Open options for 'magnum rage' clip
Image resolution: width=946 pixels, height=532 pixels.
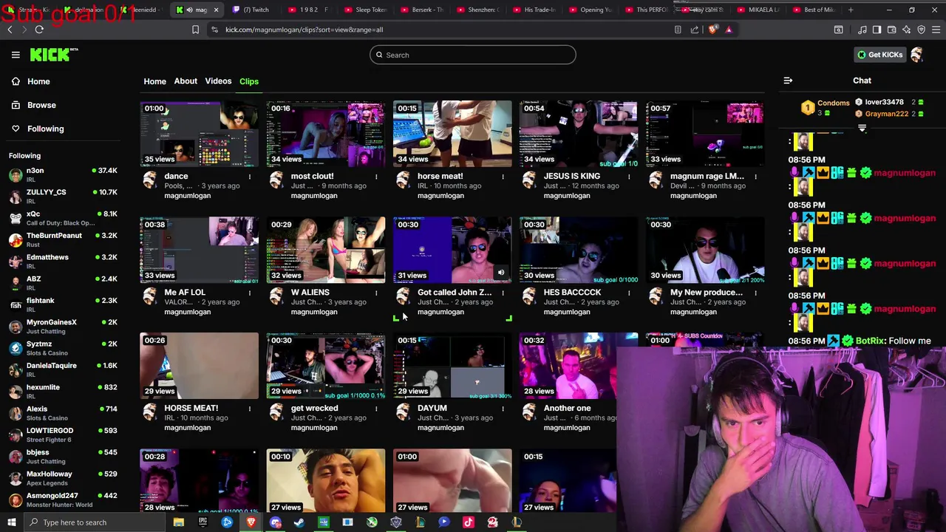coord(755,177)
